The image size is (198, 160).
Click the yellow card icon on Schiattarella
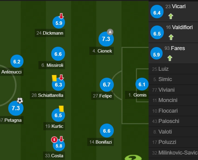(x=54, y=78)
